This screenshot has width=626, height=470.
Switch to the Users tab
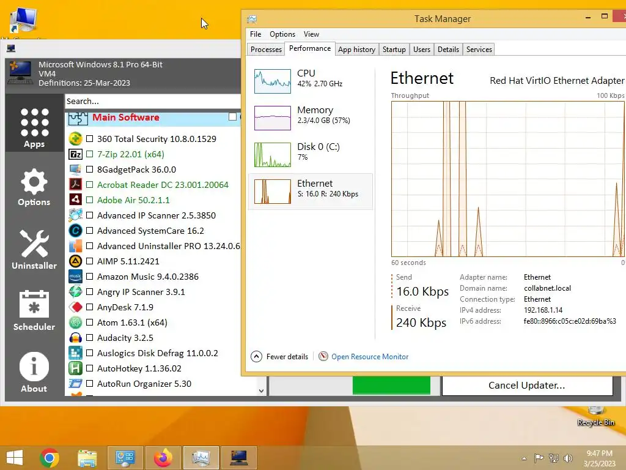pos(422,50)
